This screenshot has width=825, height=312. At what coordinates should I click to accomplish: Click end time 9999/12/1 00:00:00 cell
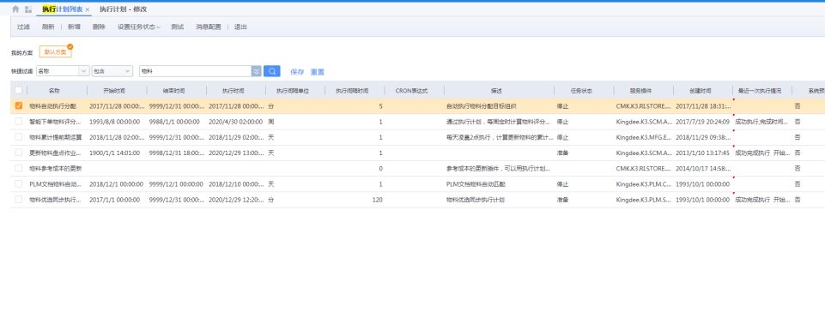176,184
